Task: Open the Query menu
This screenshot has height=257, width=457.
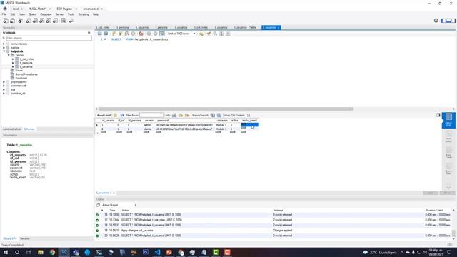Action: pyautogui.click(x=32, y=14)
